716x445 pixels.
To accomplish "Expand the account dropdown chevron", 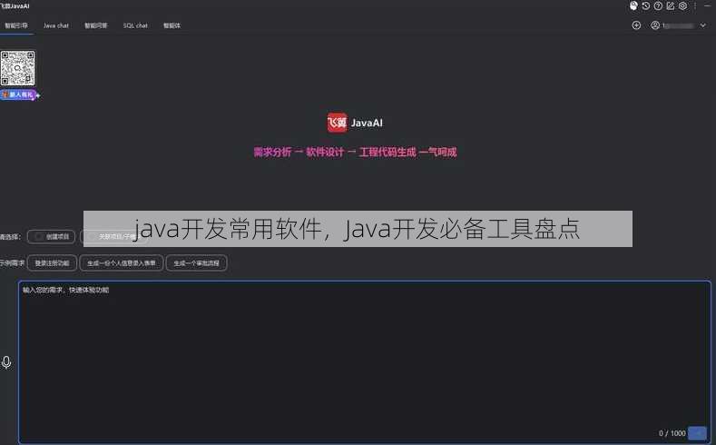I will [x=702, y=25].
